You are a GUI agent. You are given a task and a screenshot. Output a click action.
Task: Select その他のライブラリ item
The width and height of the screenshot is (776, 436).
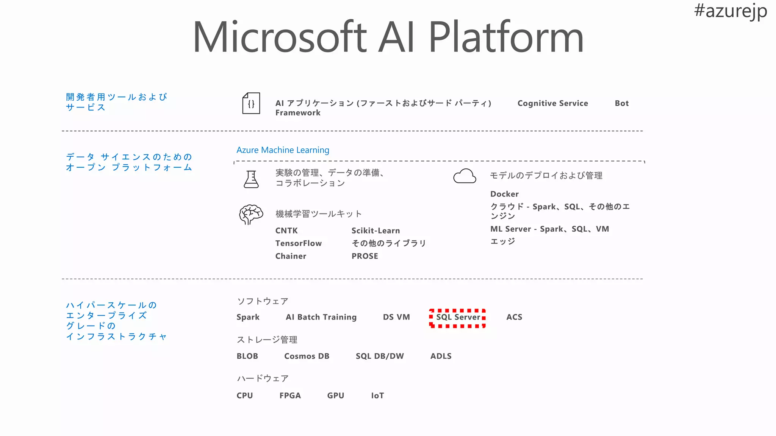389,243
